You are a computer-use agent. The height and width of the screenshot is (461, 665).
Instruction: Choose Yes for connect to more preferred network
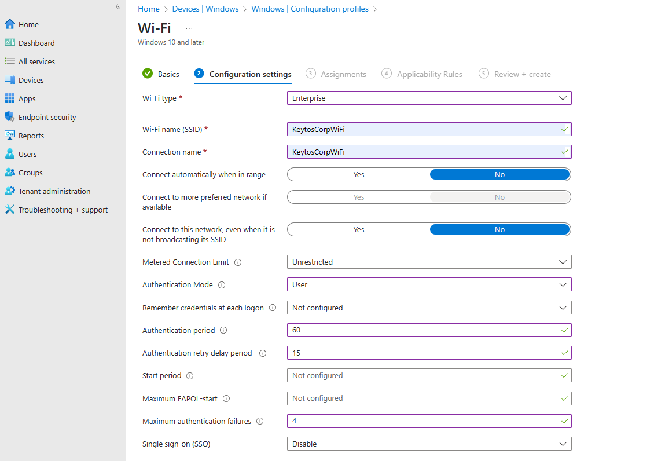(x=359, y=197)
